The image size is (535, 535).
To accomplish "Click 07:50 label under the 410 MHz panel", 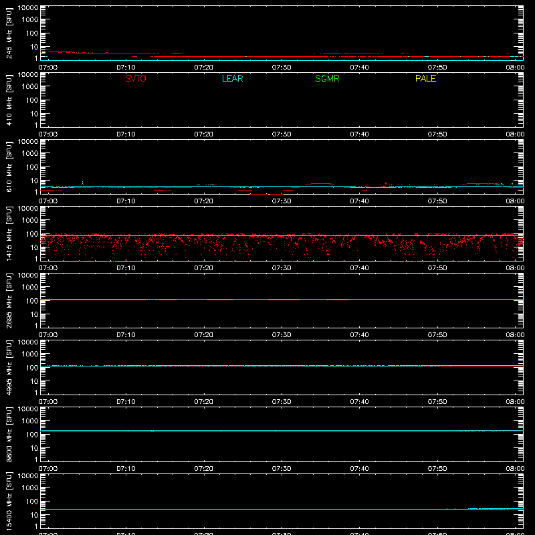I will 437,134.
